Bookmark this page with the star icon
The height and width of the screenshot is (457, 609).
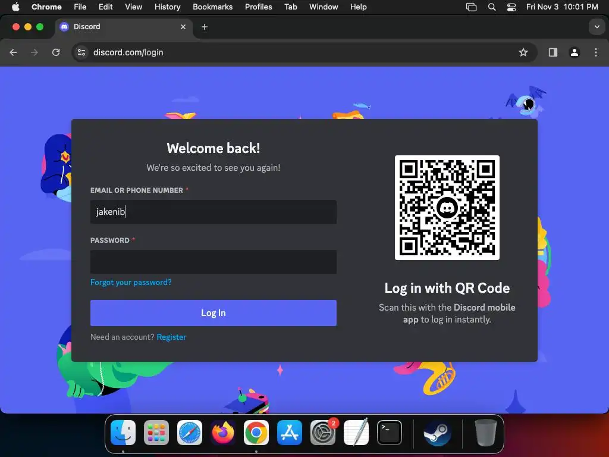pyautogui.click(x=523, y=52)
